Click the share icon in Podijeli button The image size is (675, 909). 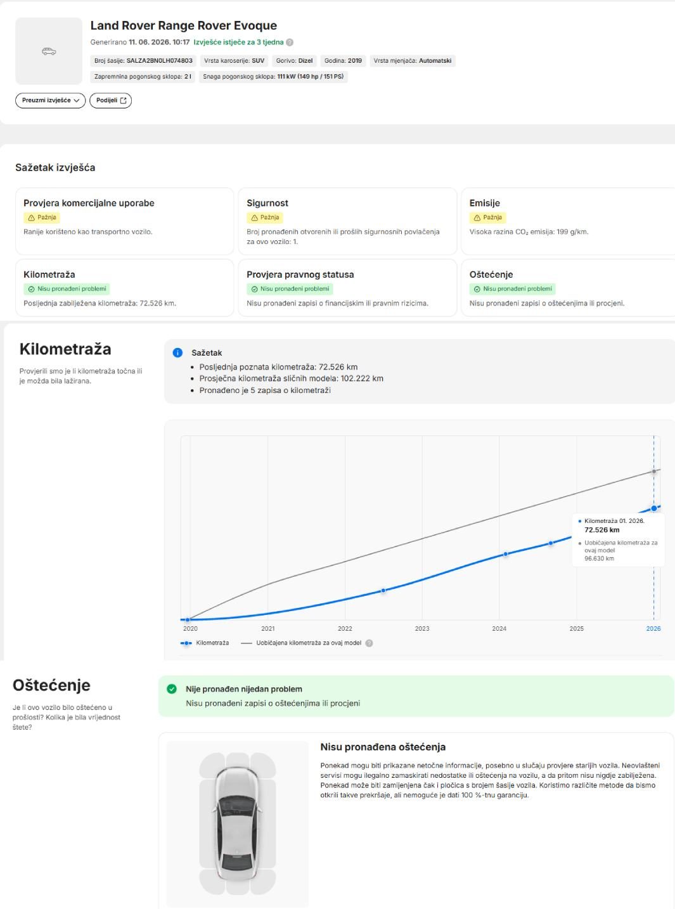click(x=124, y=100)
